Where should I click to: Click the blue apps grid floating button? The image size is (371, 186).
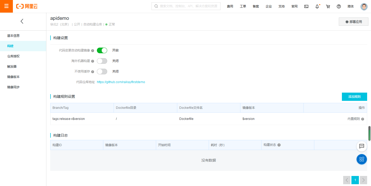pos(361,159)
